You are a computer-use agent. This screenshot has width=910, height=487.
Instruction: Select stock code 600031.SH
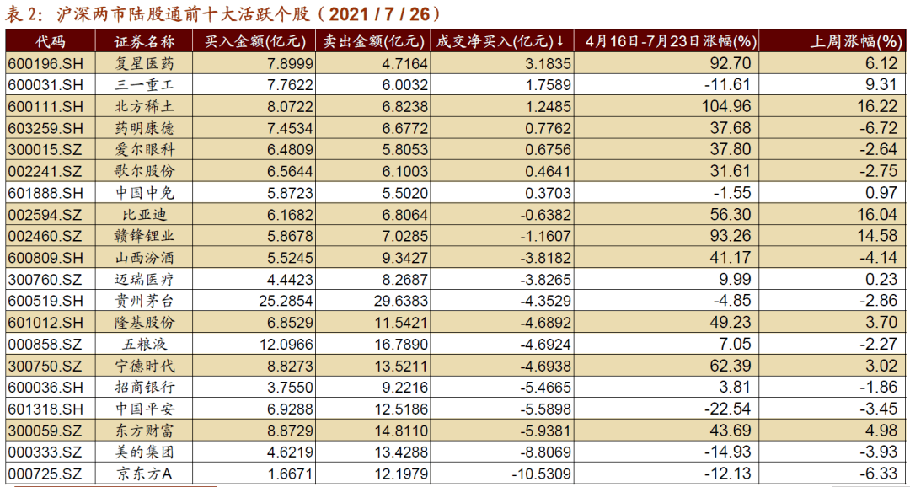coord(46,85)
